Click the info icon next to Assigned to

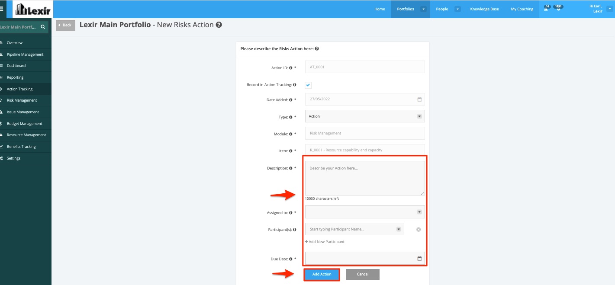290,213
